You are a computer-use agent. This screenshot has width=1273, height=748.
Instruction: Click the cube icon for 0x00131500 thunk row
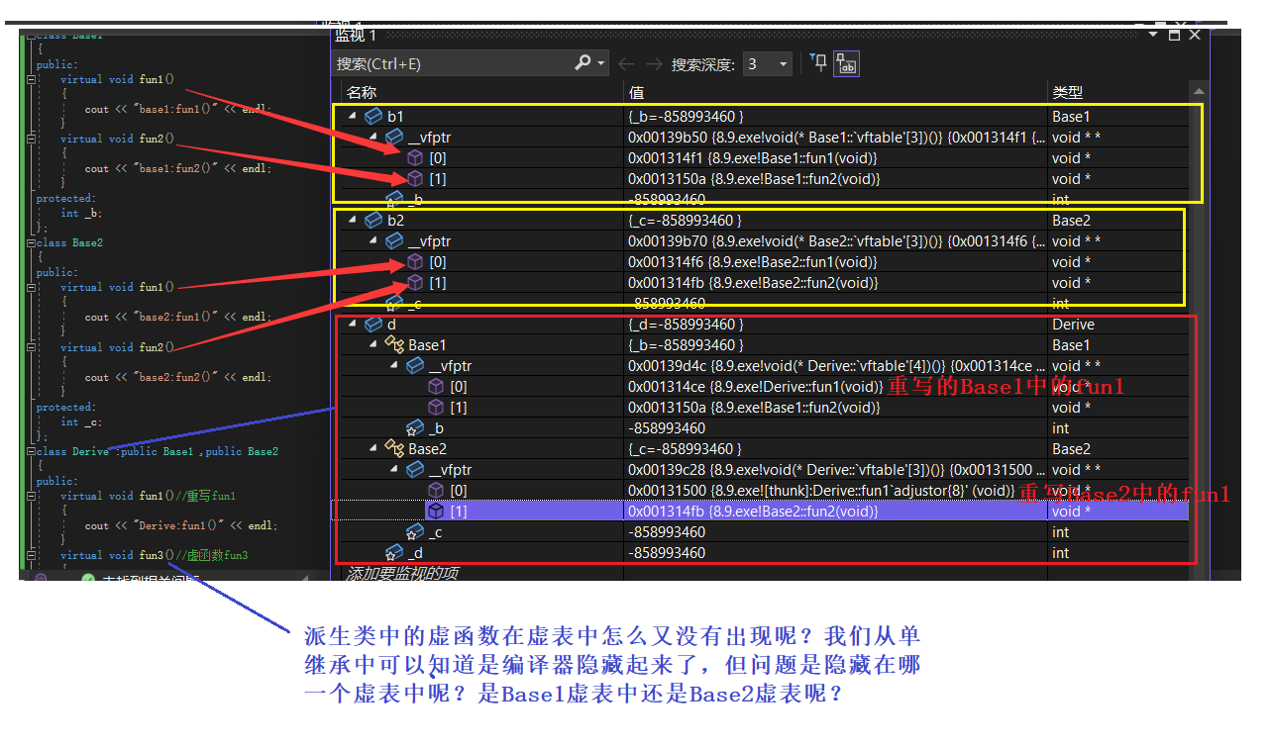coord(436,491)
